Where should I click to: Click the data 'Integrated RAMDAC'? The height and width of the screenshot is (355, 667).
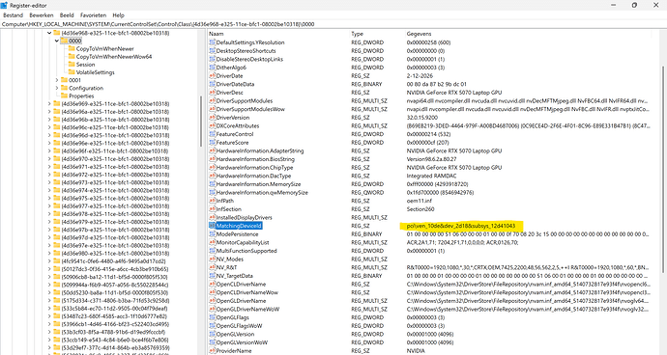431,176
